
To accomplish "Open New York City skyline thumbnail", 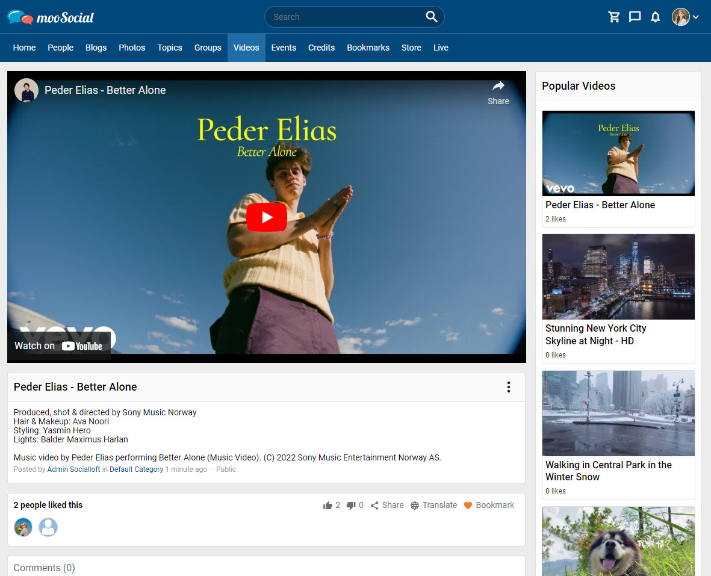I will tap(618, 277).
